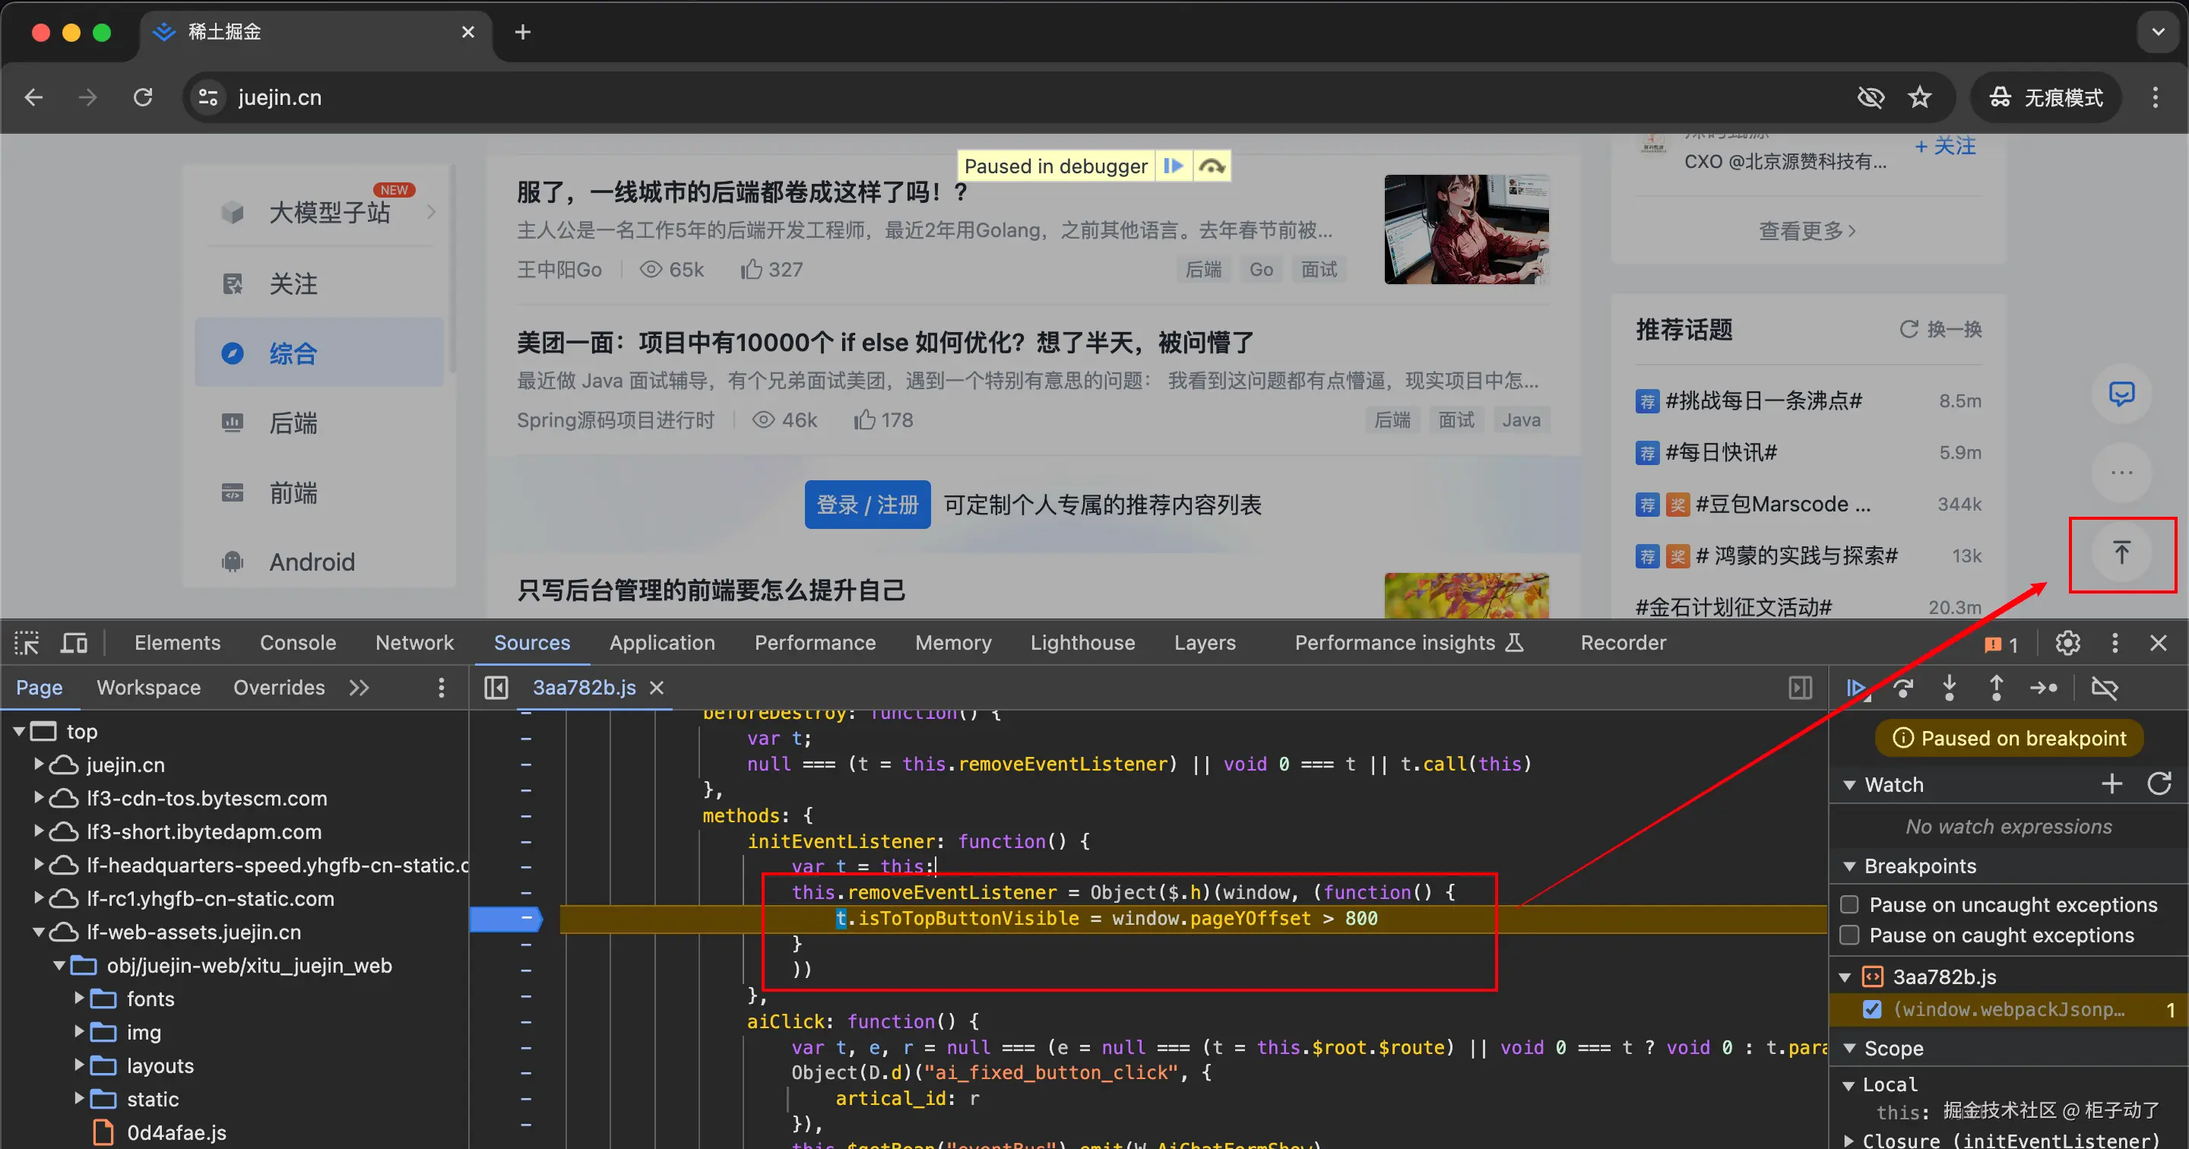
Task: Add a new watch expression
Action: (2111, 783)
